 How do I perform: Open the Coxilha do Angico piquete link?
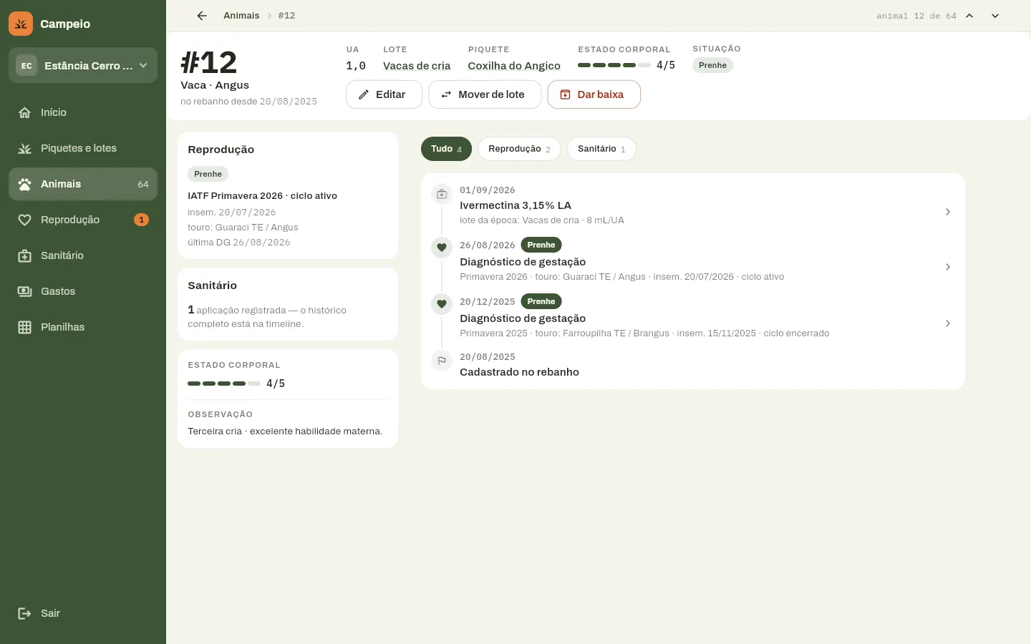click(514, 66)
